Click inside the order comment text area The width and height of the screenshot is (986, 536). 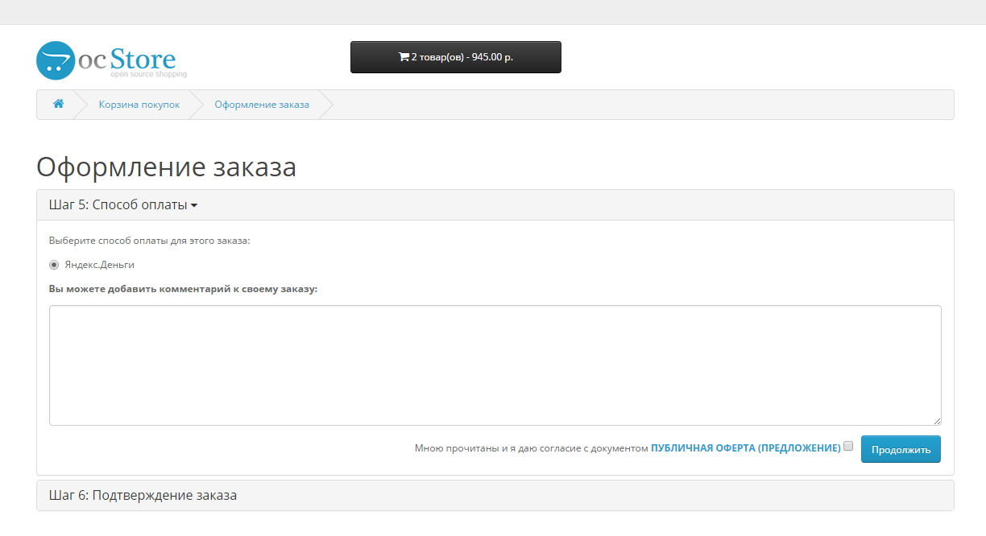click(495, 365)
